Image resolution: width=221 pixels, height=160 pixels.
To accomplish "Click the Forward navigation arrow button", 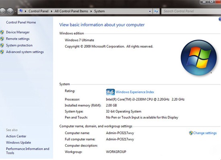I will pos(10,11).
